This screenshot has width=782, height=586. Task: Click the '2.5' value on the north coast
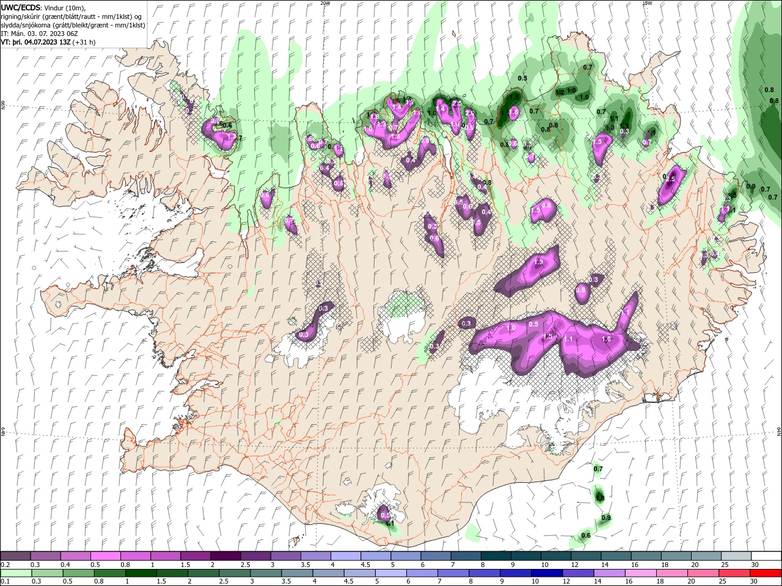(456, 104)
